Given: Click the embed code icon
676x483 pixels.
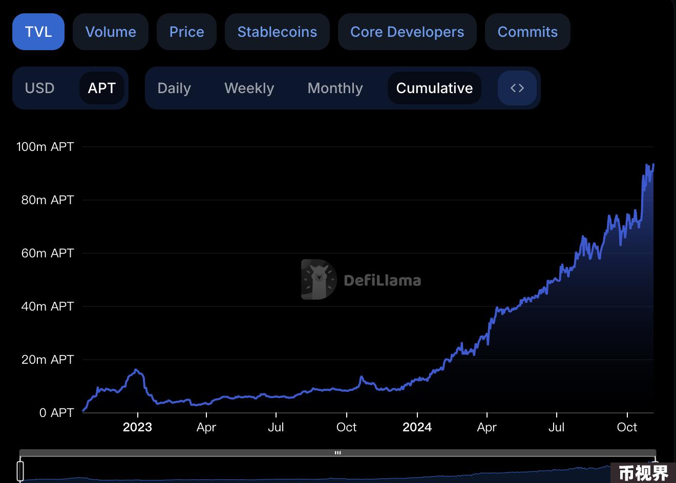Looking at the screenshot, I should pyautogui.click(x=517, y=88).
